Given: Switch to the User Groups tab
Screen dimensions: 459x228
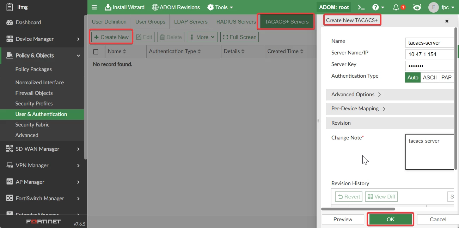Looking at the screenshot, I should coord(150,22).
